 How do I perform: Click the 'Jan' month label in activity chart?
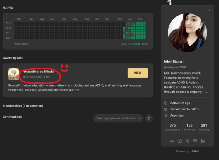(x=130, y=19)
